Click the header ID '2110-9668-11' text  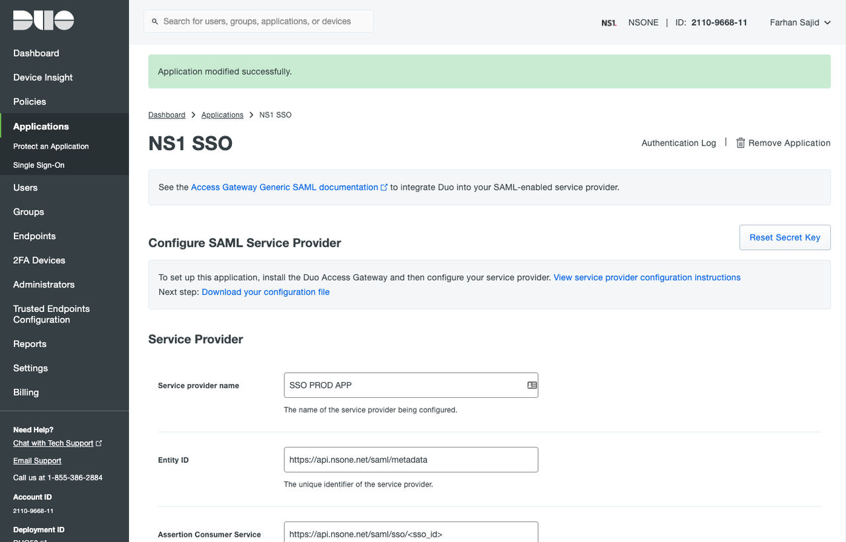[x=719, y=22]
